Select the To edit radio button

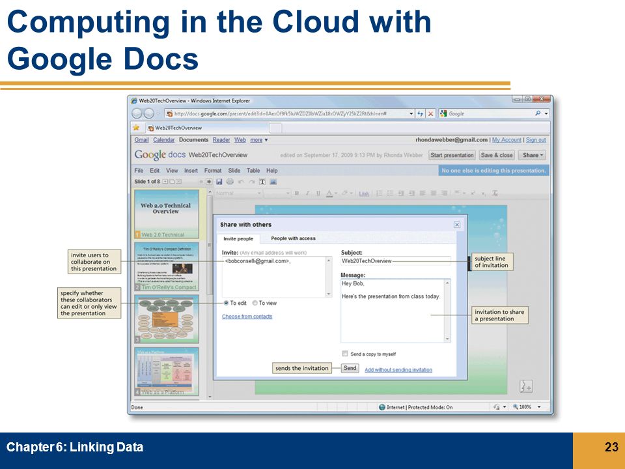pyautogui.click(x=226, y=303)
